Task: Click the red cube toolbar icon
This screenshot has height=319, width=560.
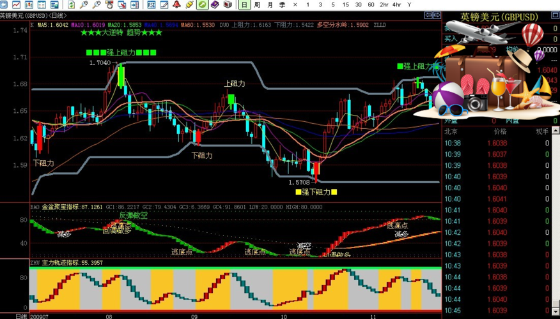Action: (x=228, y=4)
